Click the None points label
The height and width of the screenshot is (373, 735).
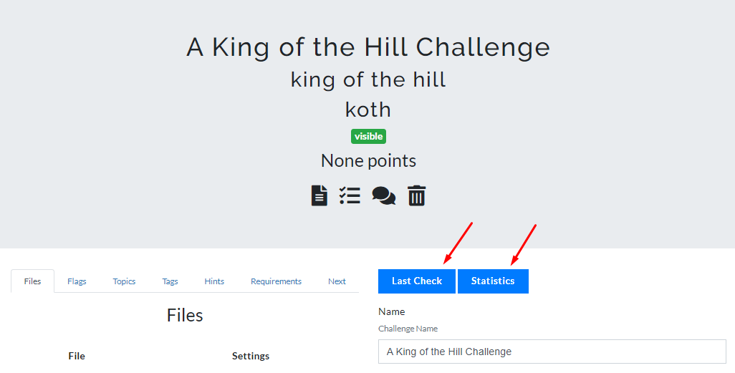[368, 160]
